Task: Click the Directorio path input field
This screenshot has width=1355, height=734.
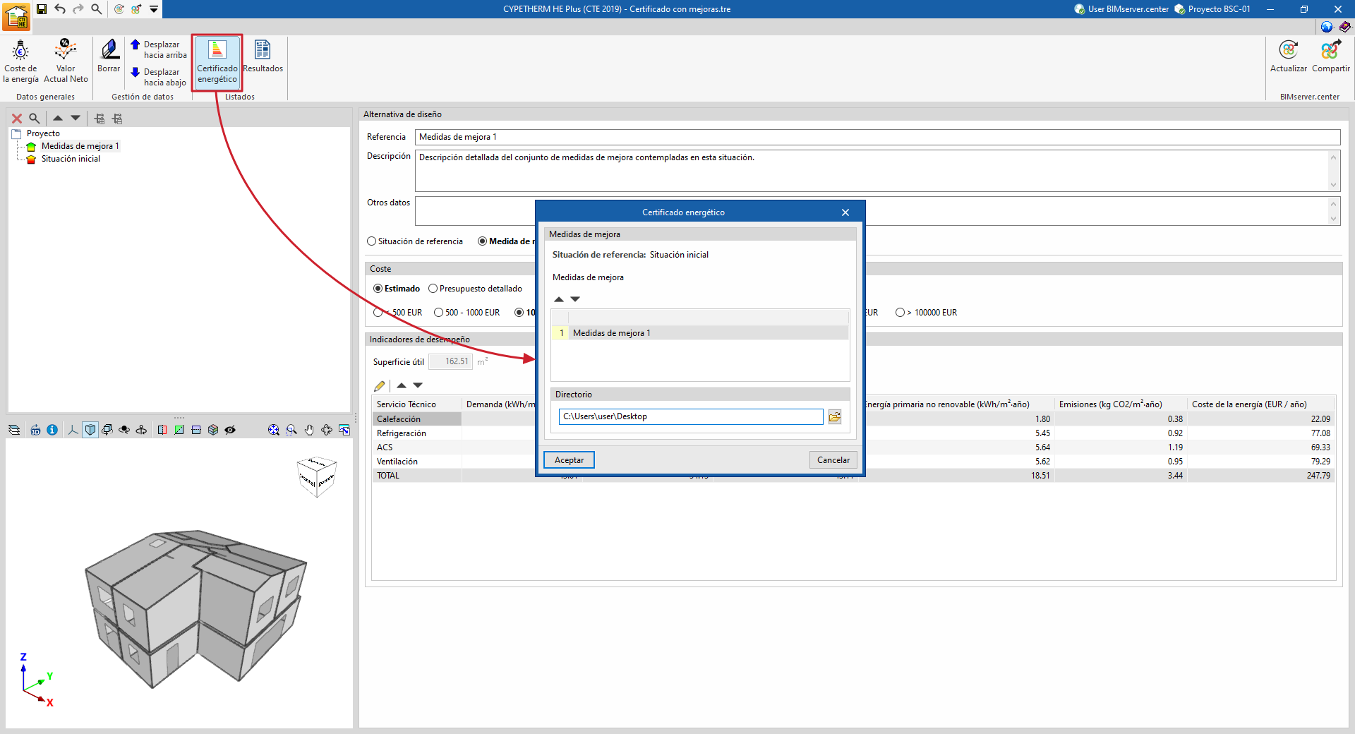Action: [x=690, y=416]
